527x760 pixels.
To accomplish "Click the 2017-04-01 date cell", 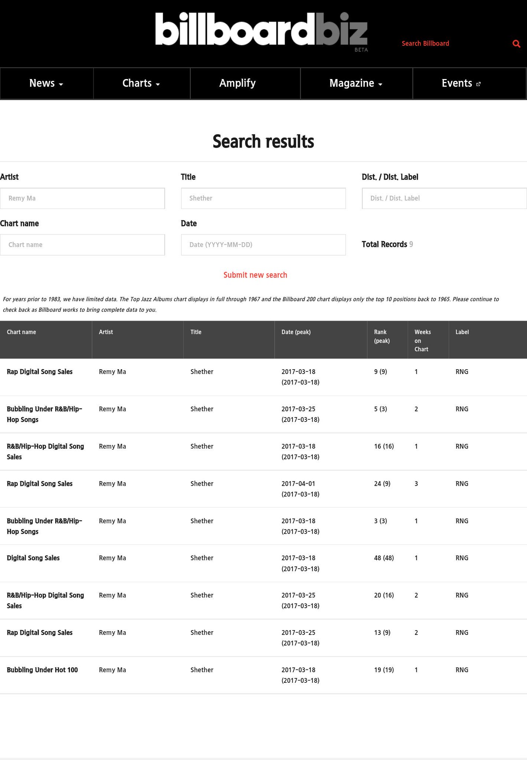I will pos(300,489).
